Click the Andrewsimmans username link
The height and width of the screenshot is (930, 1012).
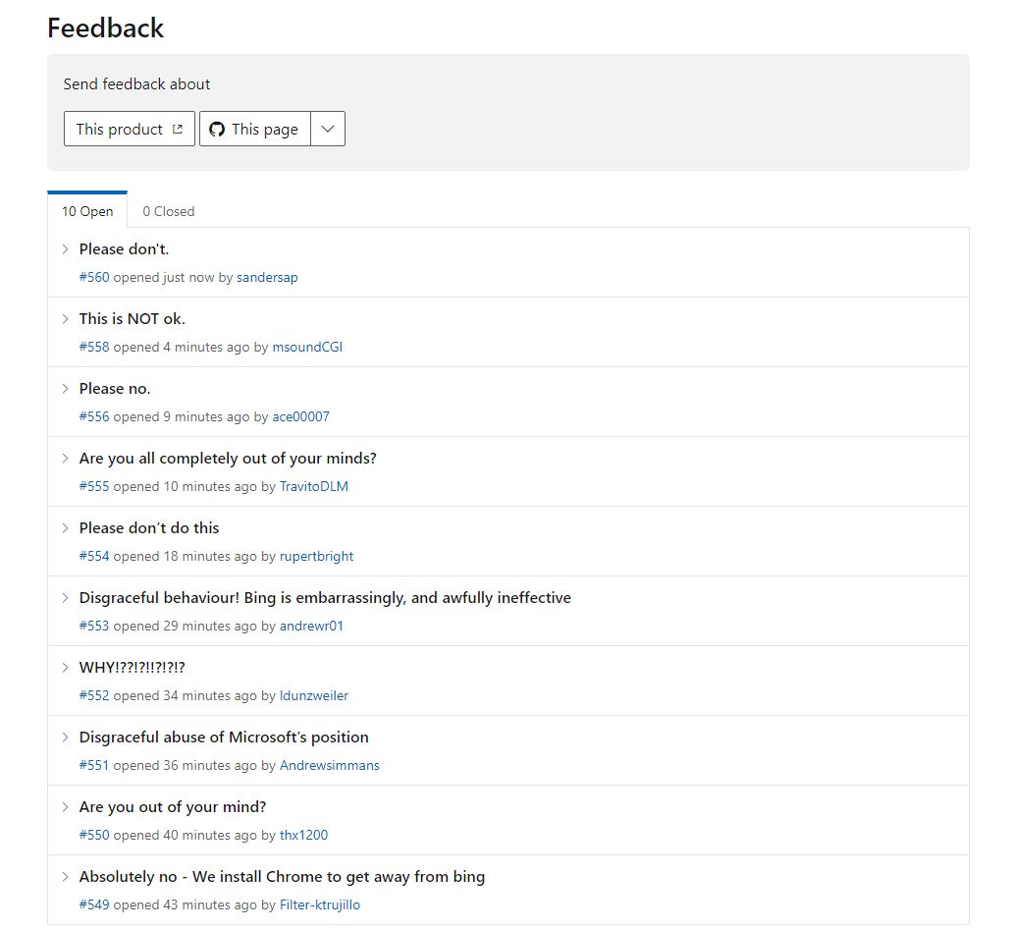click(x=329, y=766)
